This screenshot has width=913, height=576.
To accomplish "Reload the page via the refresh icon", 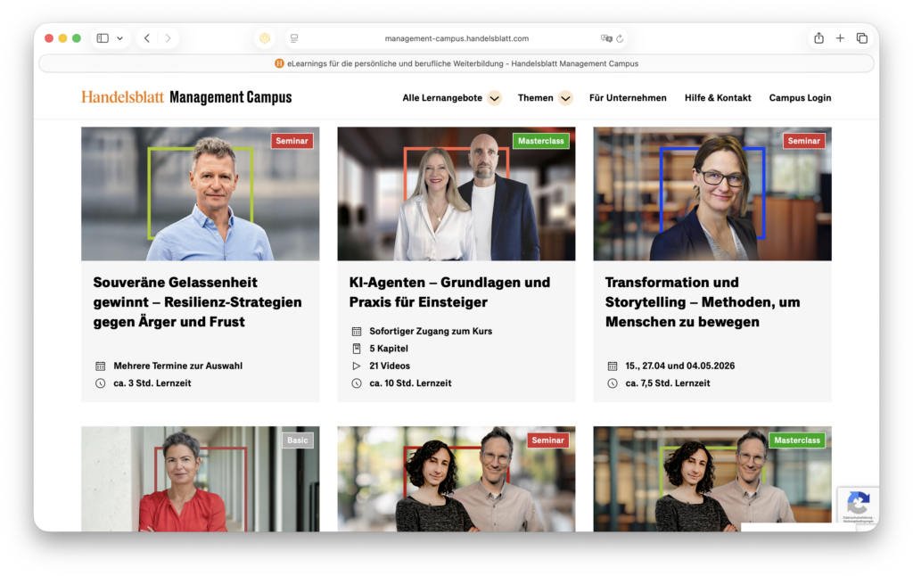I will pos(622,38).
